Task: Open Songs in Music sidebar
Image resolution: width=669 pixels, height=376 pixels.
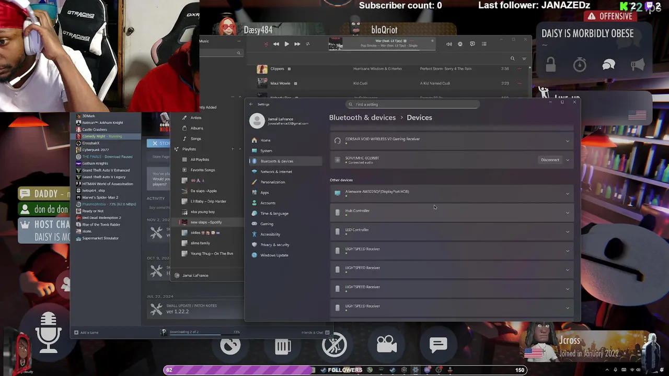Action: tap(195, 138)
